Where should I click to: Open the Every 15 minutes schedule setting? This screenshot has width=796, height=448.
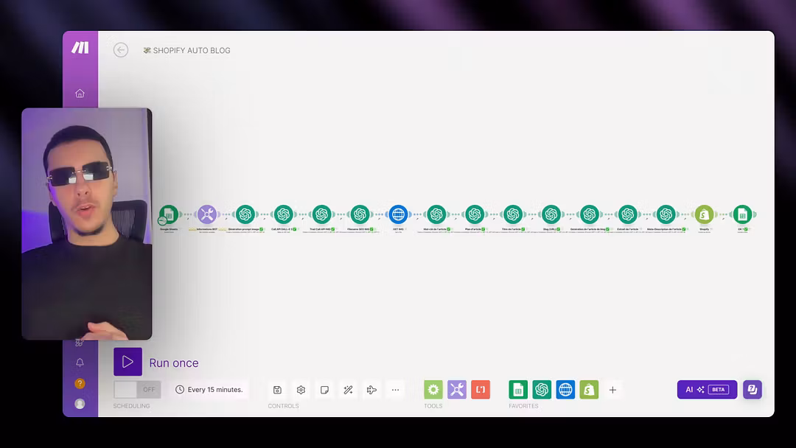click(x=209, y=389)
